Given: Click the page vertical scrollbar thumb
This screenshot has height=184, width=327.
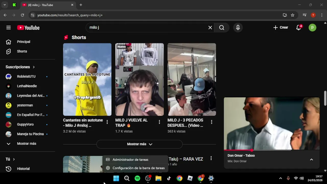Looking at the screenshot, I should 325,98.
